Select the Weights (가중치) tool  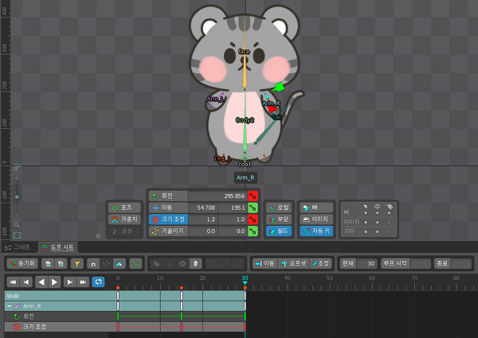pos(124,220)
